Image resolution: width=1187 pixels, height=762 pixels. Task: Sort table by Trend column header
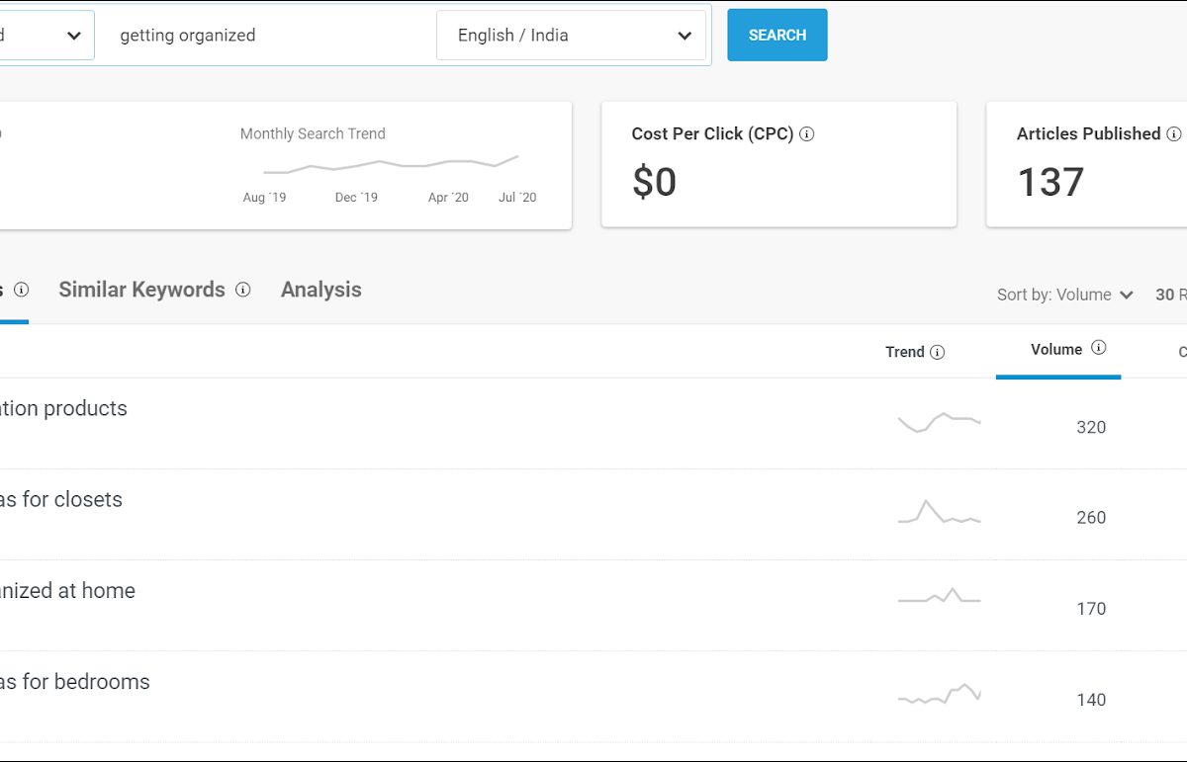904,352
